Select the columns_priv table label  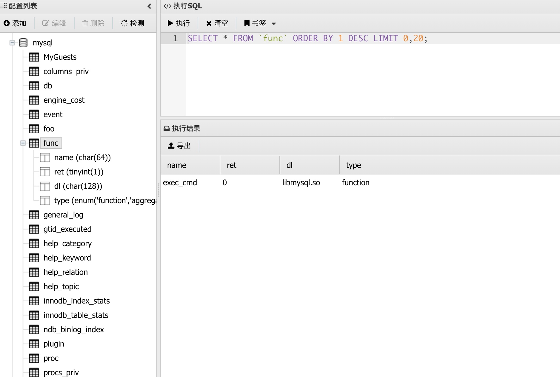[66, 71]
